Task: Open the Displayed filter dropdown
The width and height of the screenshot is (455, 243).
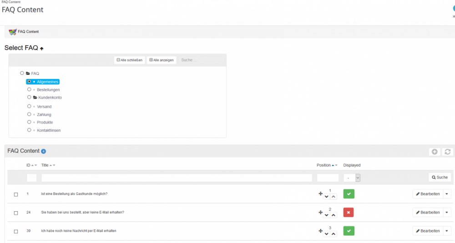Action: coord(352,178)
